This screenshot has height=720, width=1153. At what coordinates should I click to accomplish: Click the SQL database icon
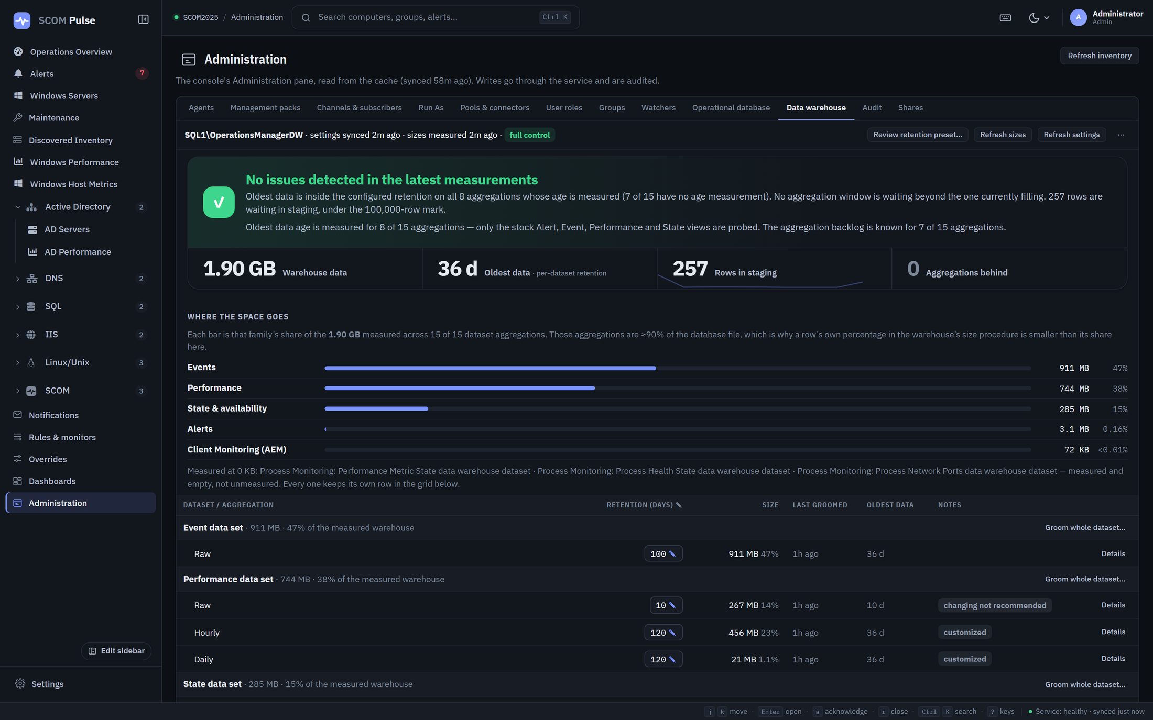click(x=31, y=306)
